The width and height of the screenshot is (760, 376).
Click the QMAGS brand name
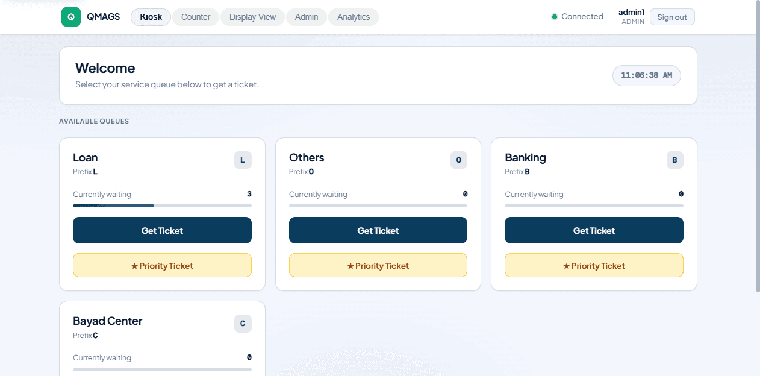pyautogui.click(x=103, y=17)
